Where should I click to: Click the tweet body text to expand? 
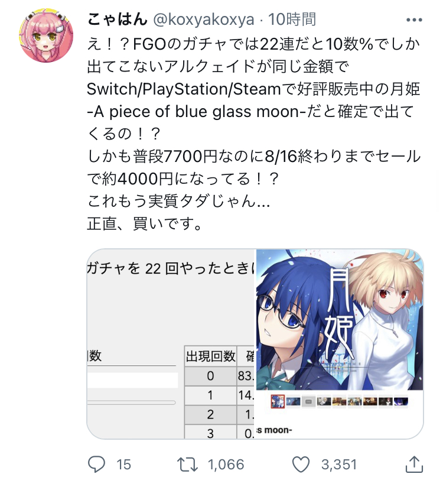coord(254,134)
